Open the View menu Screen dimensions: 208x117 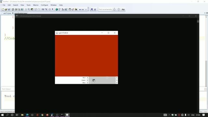pyautogui.click(x=22, y=5)
